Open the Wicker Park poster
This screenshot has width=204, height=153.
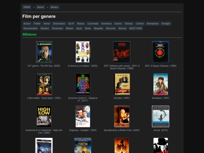pos(122,116)
